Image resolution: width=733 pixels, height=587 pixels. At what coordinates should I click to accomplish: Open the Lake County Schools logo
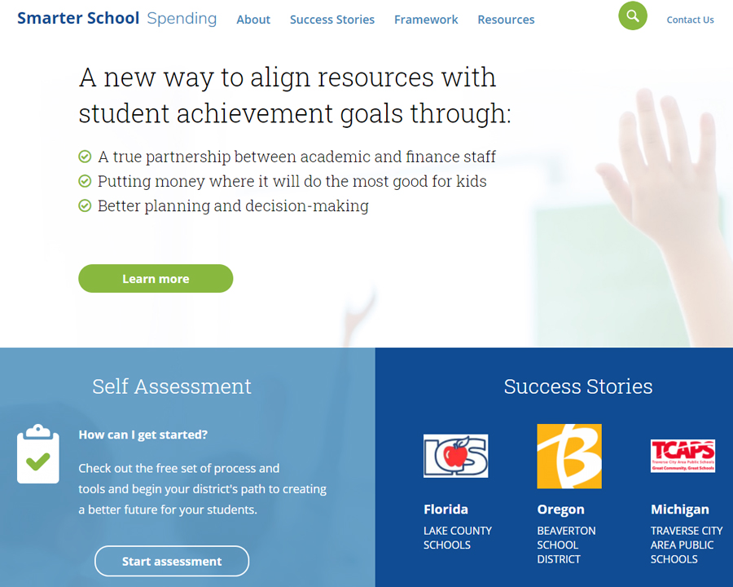[x=455, y=456]
